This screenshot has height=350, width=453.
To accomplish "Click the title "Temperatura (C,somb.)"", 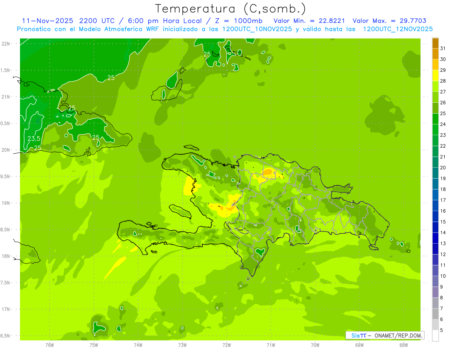I will click(230, 9).
